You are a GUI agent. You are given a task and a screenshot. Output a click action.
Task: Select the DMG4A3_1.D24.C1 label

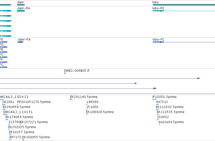(14, 97)
